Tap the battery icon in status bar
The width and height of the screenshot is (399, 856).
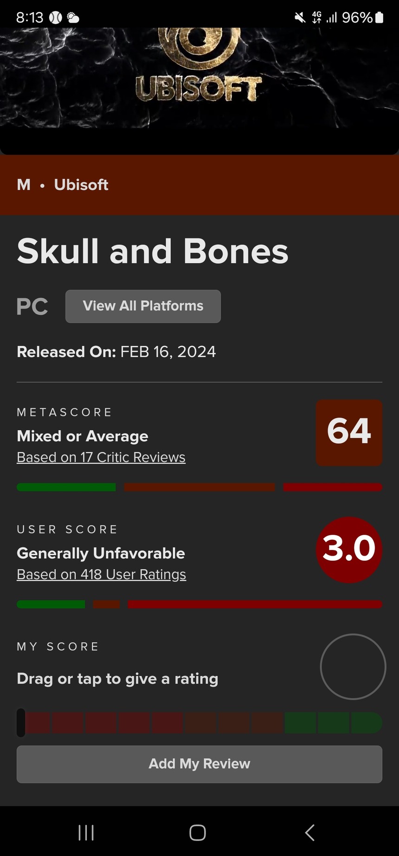(379, 18)
